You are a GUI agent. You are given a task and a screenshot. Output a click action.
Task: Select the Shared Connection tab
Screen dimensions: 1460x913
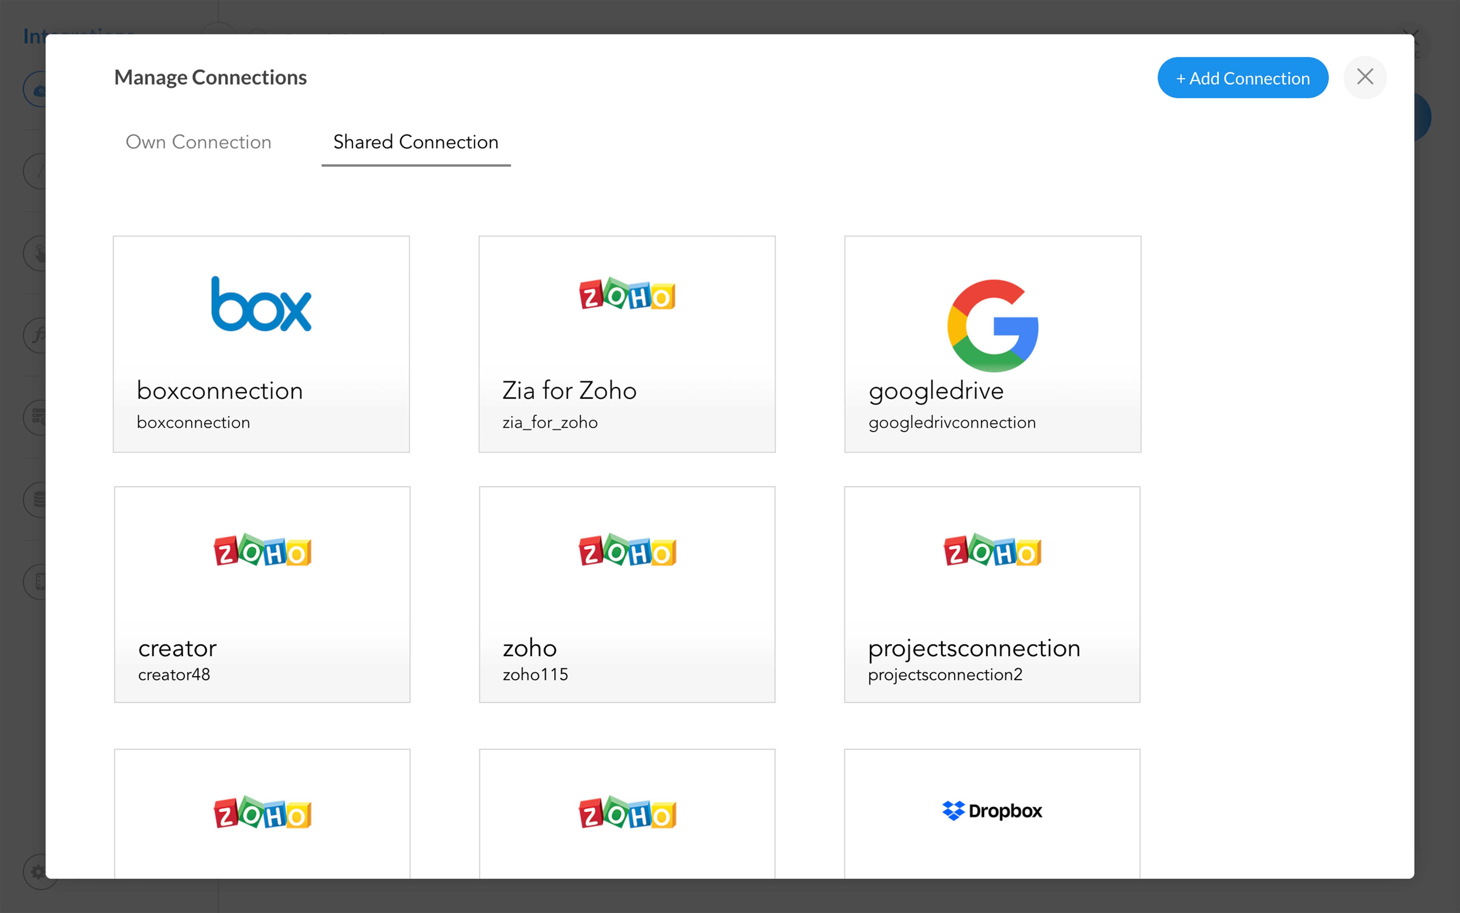click(416, 142)
